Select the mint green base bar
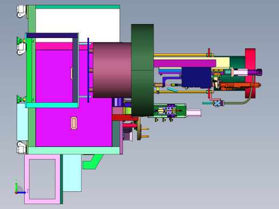The width and height of the screenshot is (279, 209). point(74,151)
